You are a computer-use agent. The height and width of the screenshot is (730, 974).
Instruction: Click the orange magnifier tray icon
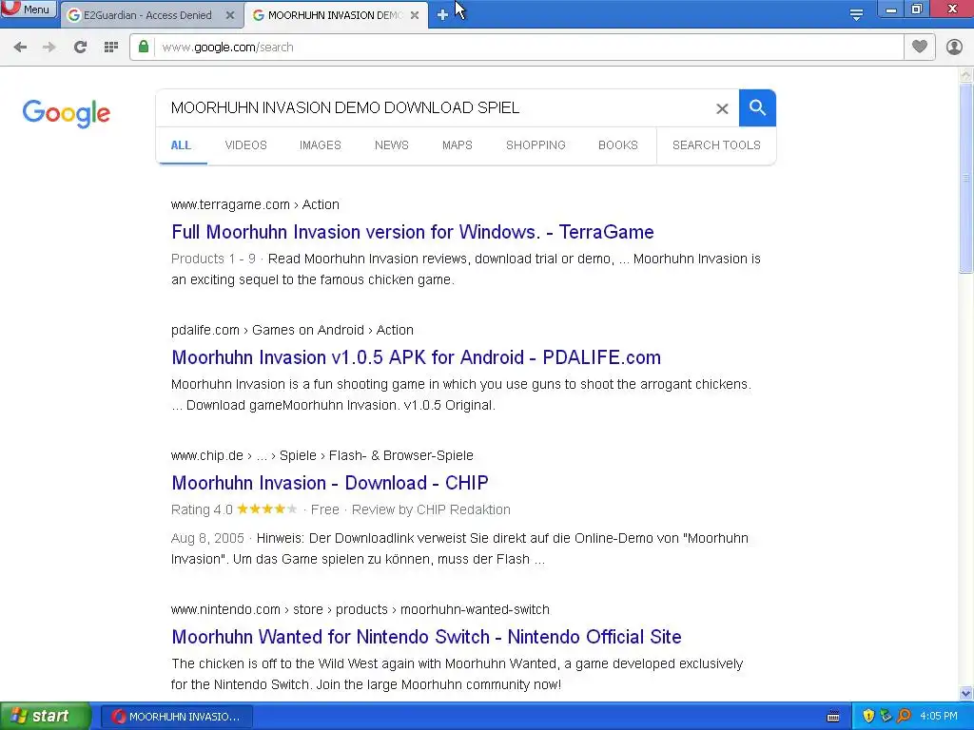pyautogui.click(x=904, y=717)
